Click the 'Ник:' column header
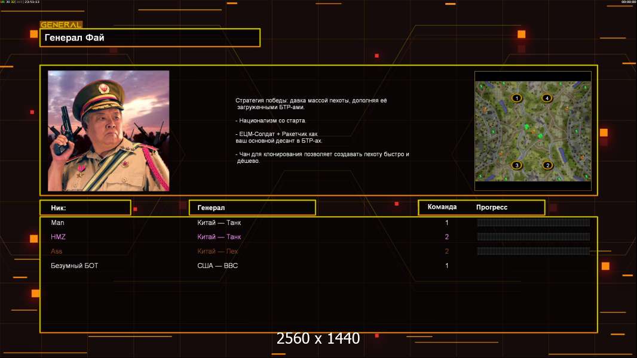This screenshot has width=637, height=358. click(85, 208)
